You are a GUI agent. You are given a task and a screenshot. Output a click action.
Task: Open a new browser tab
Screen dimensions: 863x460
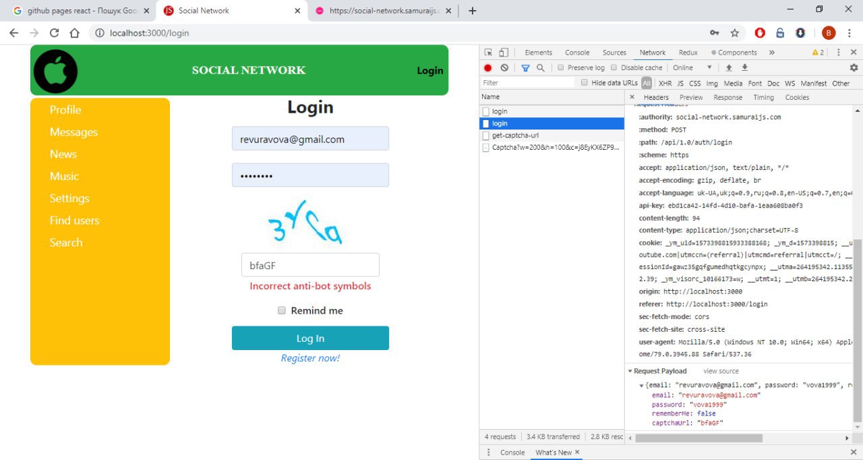tap(473, 11)
